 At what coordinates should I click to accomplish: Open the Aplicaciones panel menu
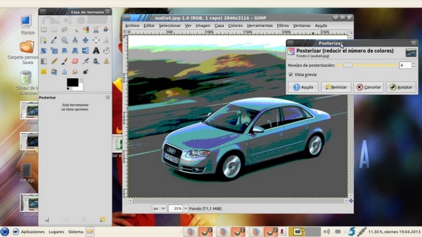[33, 232]
